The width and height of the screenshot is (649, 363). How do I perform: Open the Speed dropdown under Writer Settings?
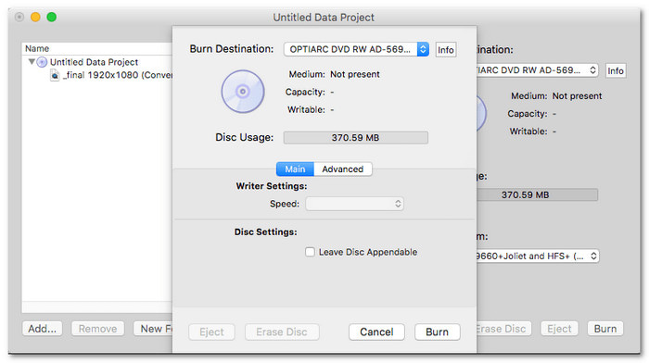tap(355, 204)
